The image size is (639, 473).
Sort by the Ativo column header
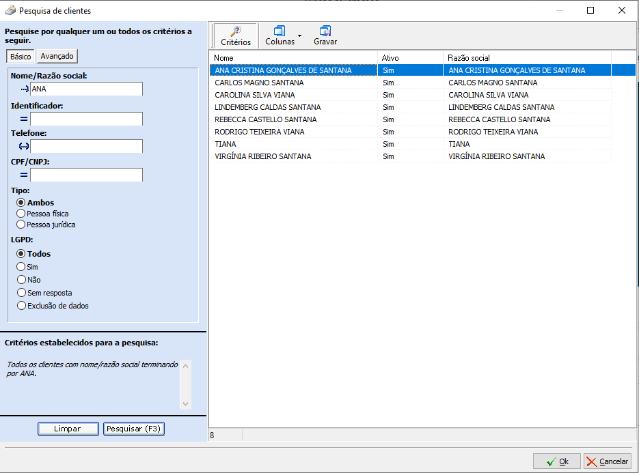(x=410, y=58)
